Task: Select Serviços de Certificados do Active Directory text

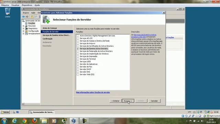Action: coord(97,46)
